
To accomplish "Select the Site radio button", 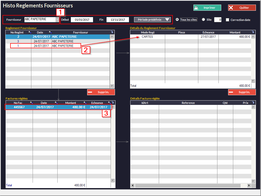I will click(203, 20).
